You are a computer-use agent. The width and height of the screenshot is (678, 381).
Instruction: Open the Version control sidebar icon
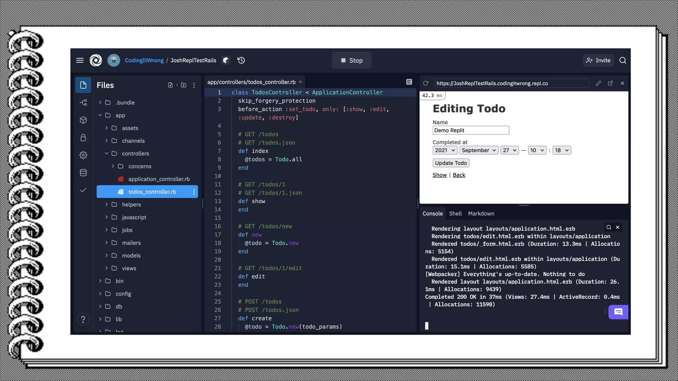click(x=83, y=103)
